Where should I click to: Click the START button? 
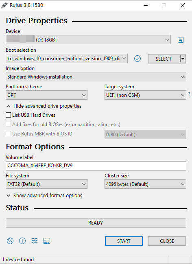pyautogui.click(x=124, y=241)
